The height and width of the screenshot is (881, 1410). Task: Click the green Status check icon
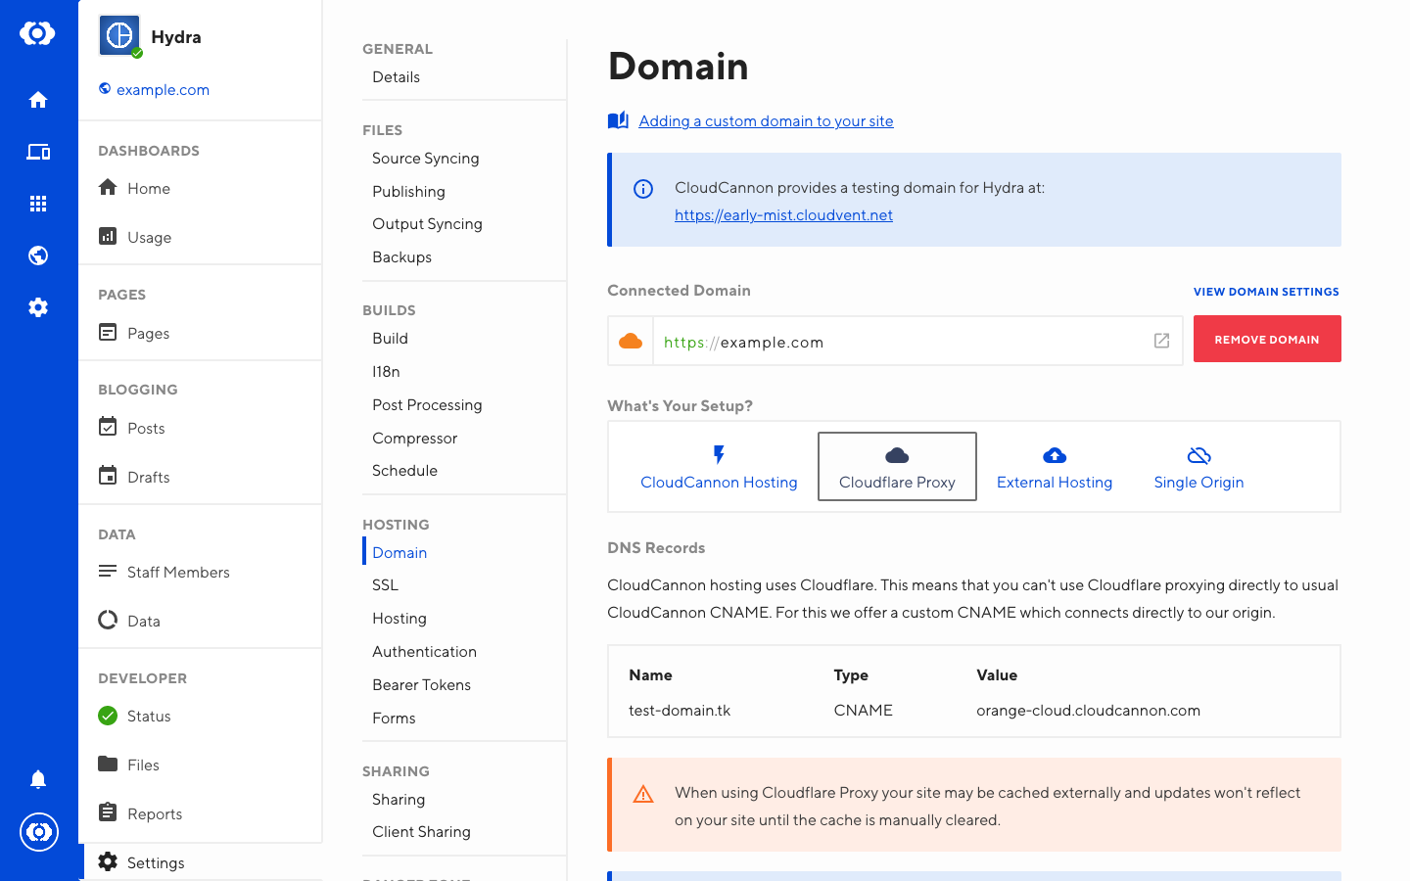tap(108, 716)
